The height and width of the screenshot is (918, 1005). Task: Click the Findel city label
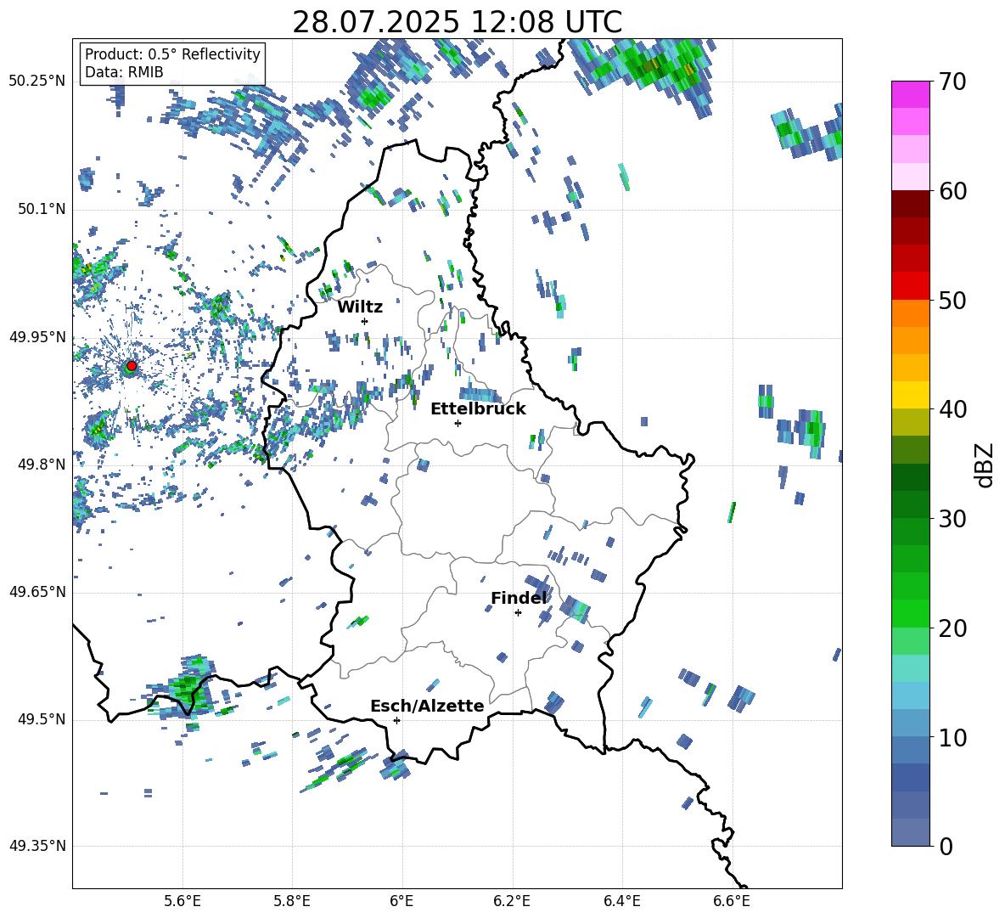[519, 598]
